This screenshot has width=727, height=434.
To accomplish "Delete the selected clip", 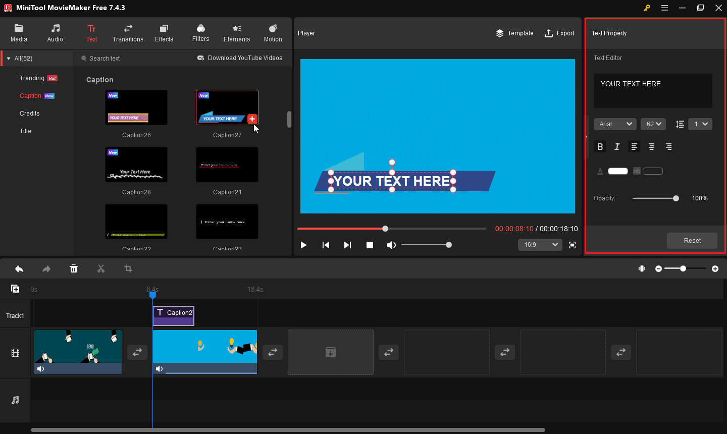I will [x=74, y=269].
